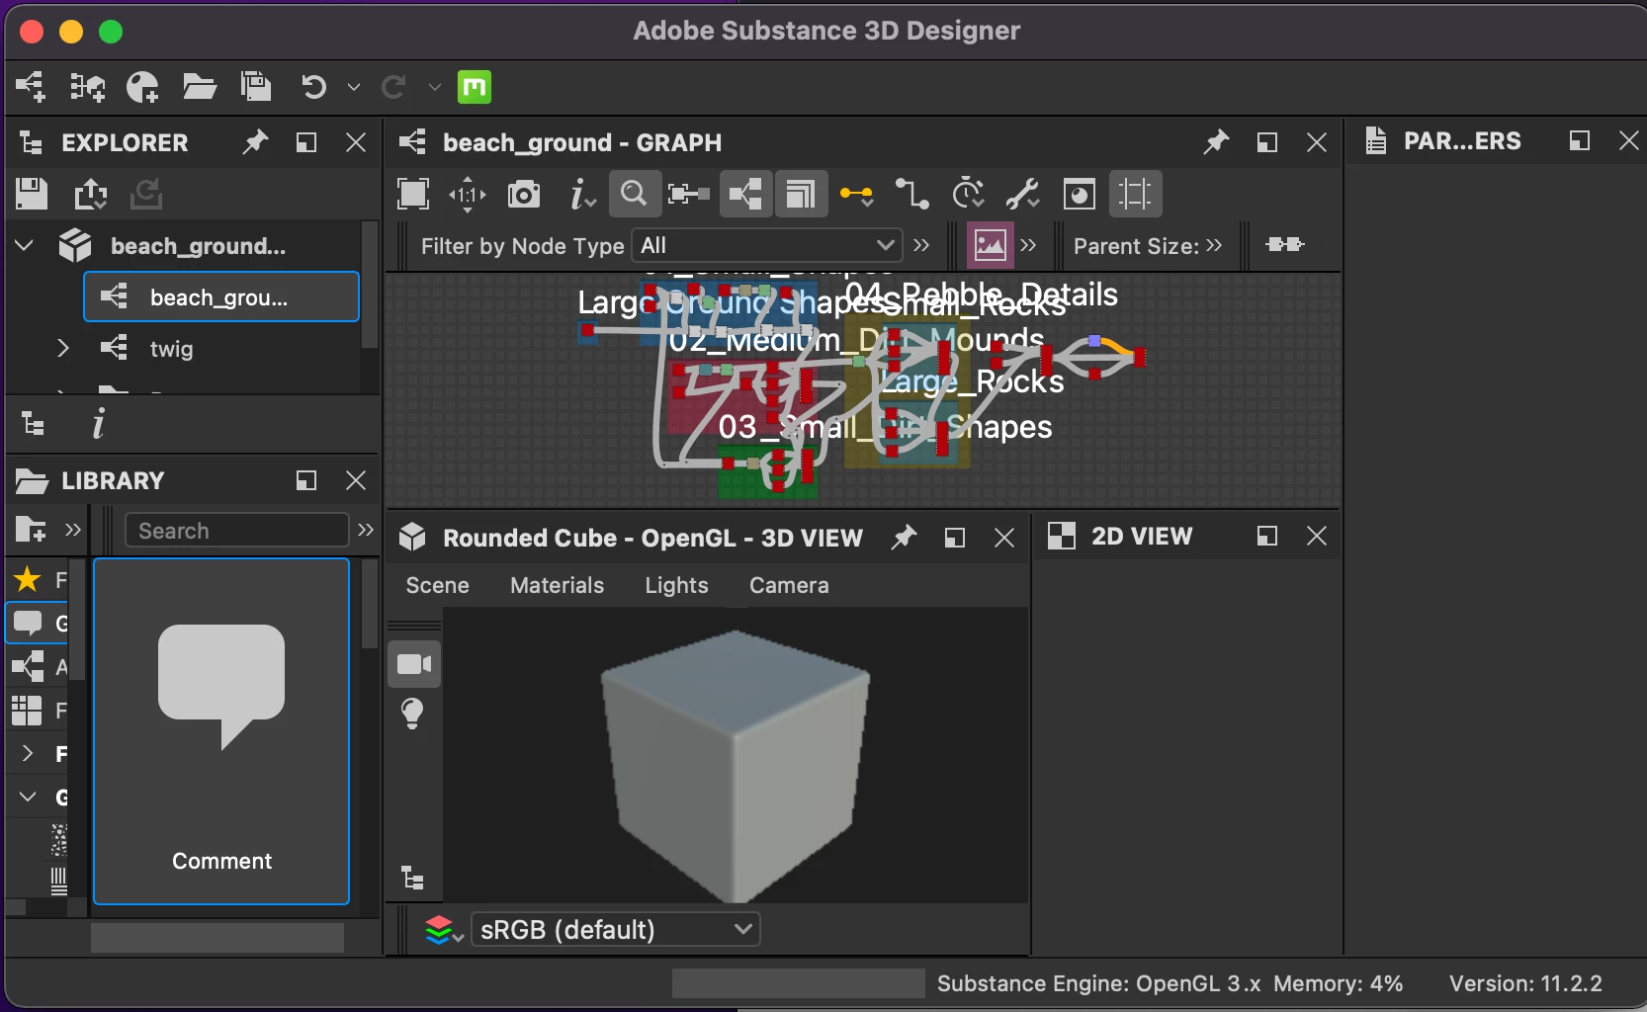Click the Explorer info icon at bottom
This screenshot has width=1647, height=1012.
pyautogui.click(x=98, y=424)
